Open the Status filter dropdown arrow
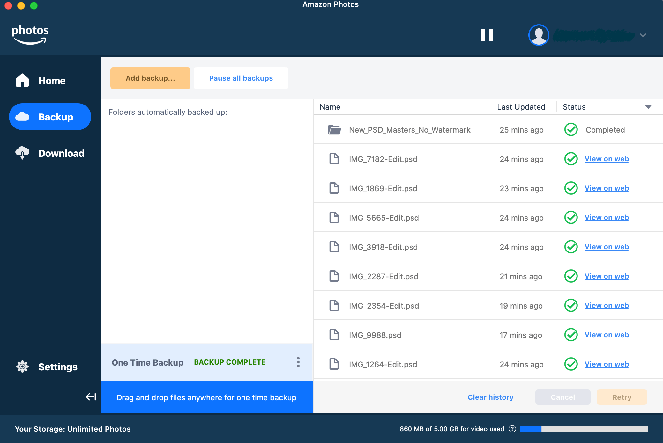 (x=648, y=107)
